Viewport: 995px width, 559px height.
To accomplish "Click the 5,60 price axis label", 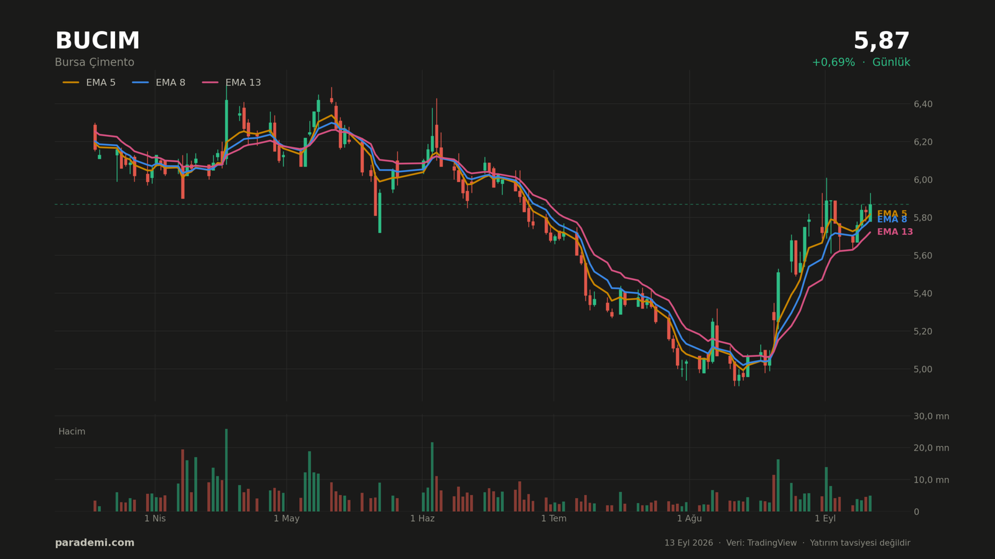I will point(923,256).
